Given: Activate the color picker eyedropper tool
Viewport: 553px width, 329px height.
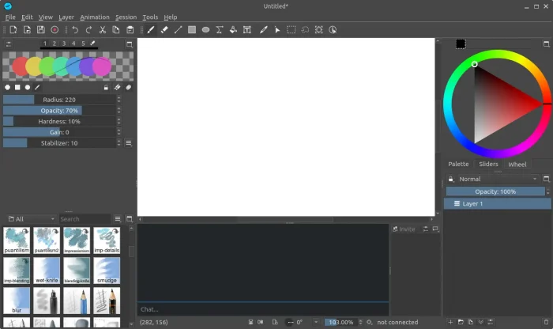Looking at the screenshot, I should coord(263,30).
